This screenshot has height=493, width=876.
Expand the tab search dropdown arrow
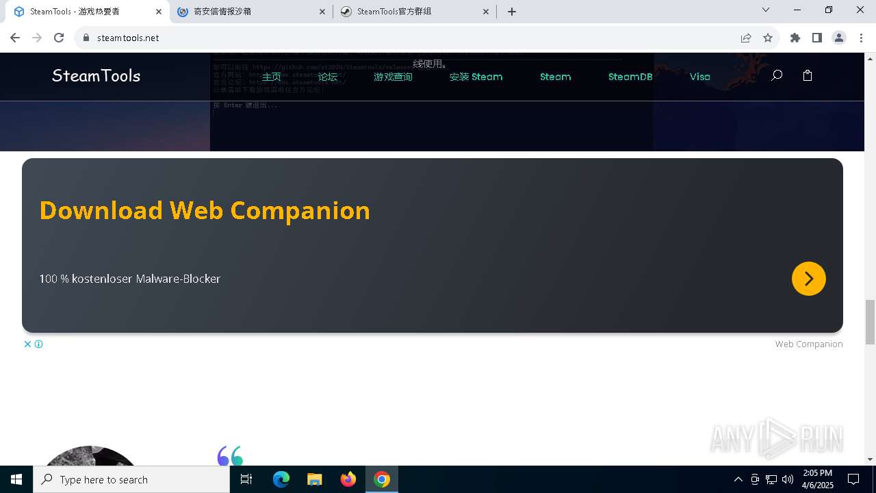coord(766,10)
